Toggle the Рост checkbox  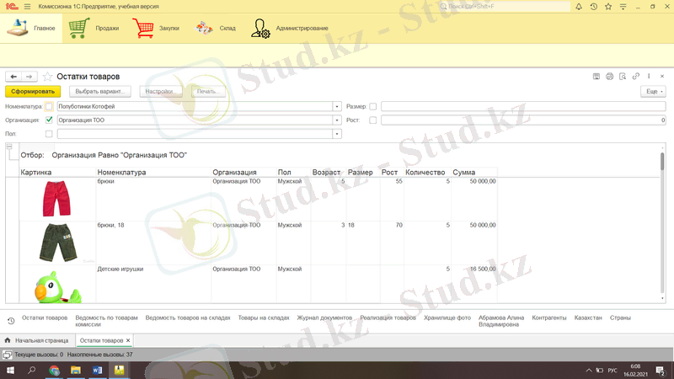pyautogui.click(x=372, y=120)
